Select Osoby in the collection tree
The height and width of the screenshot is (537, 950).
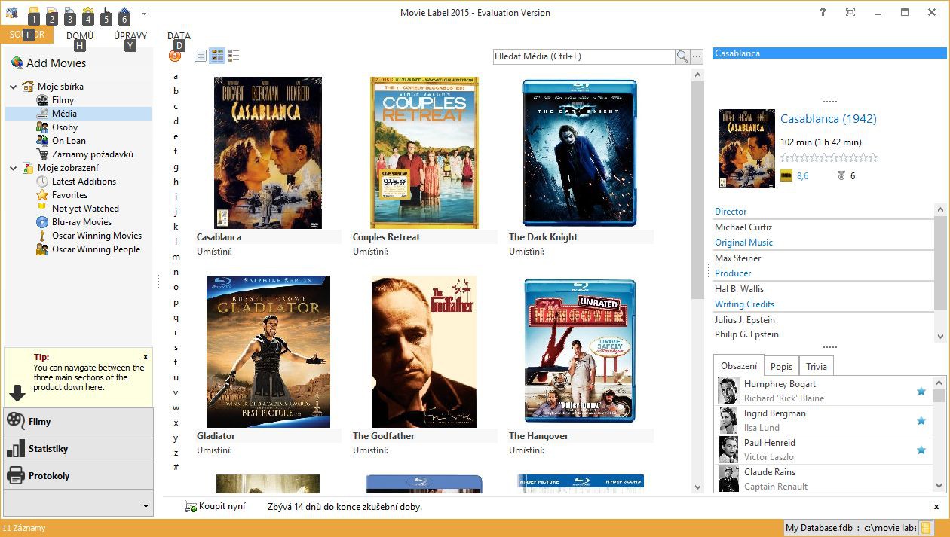click(x=65, y=127)
